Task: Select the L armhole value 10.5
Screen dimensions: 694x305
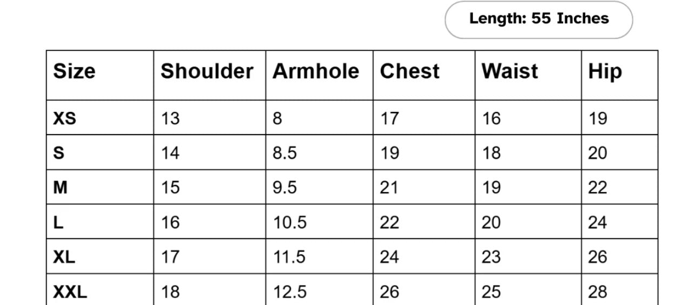Action: (290, 222)
